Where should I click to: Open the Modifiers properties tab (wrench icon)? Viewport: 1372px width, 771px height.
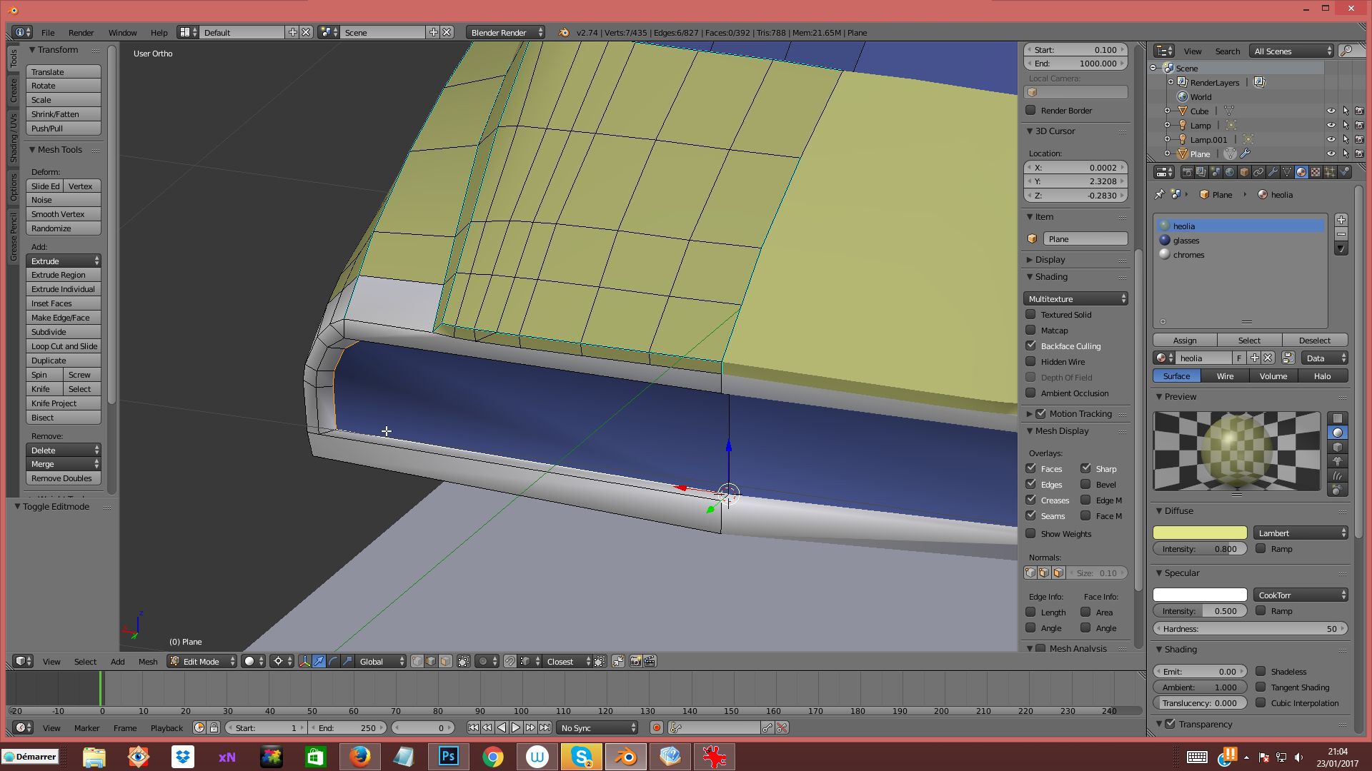point(1273,172)
